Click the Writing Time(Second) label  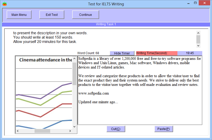pyautogui.click(x=157, y=53)
